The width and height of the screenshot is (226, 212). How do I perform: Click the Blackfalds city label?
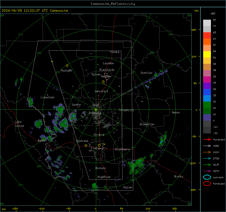pyautogui.click(x=107, y=70)
